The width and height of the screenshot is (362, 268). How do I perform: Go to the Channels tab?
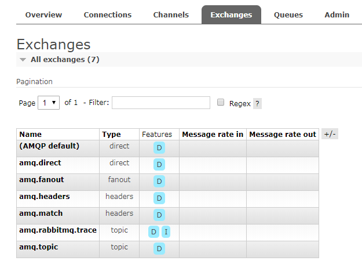coord(171,15)
